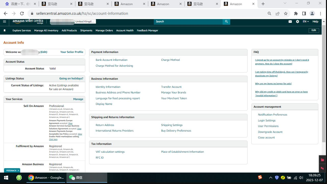
Task: Bookmark this page with the star icon
Action: (x=286, y=13)
